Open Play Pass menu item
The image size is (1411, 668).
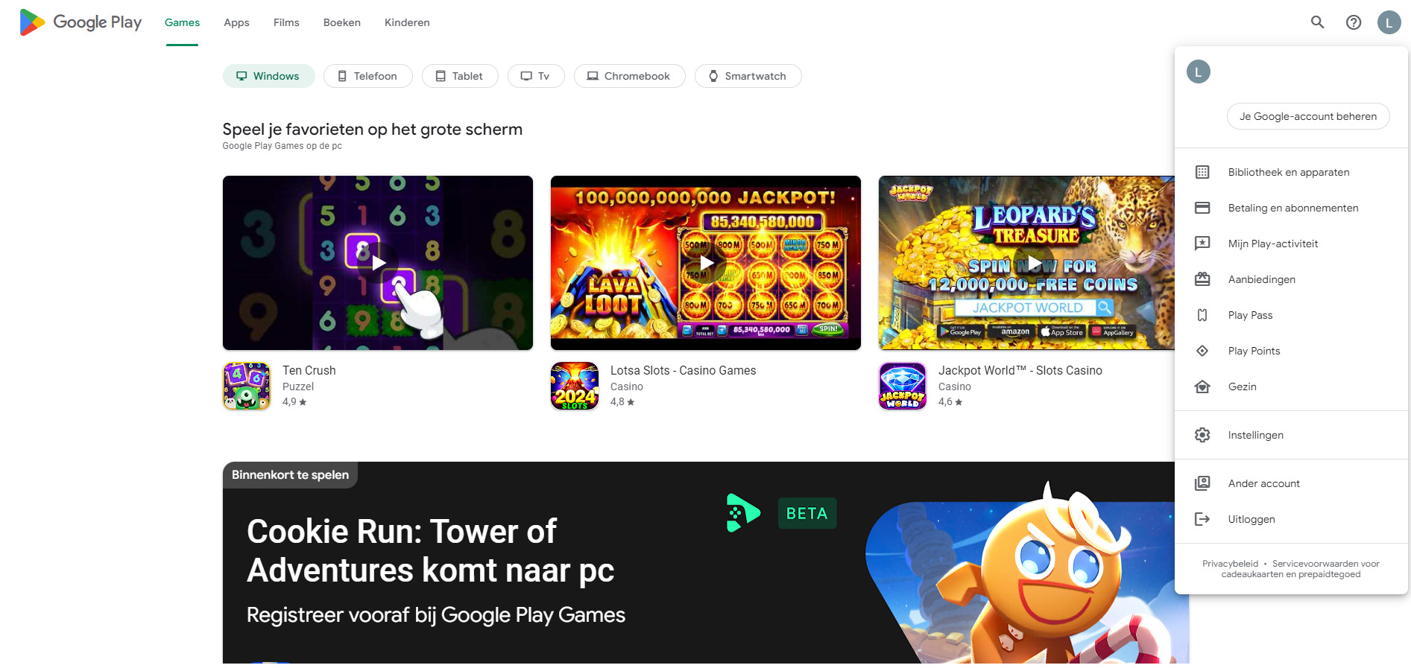coord(1291,315)
